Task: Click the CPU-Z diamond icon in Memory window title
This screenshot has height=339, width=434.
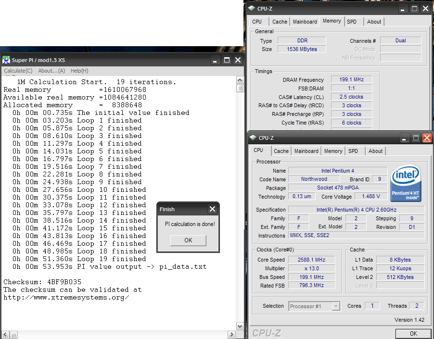Action: 252,8
